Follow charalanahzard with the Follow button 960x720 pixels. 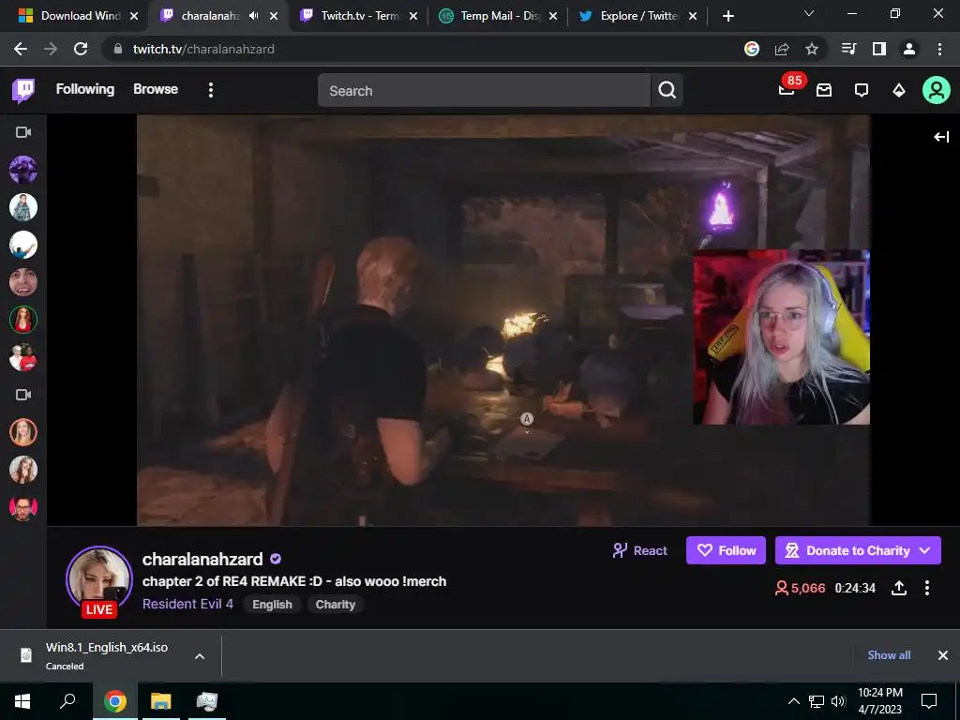click(727, 550)
